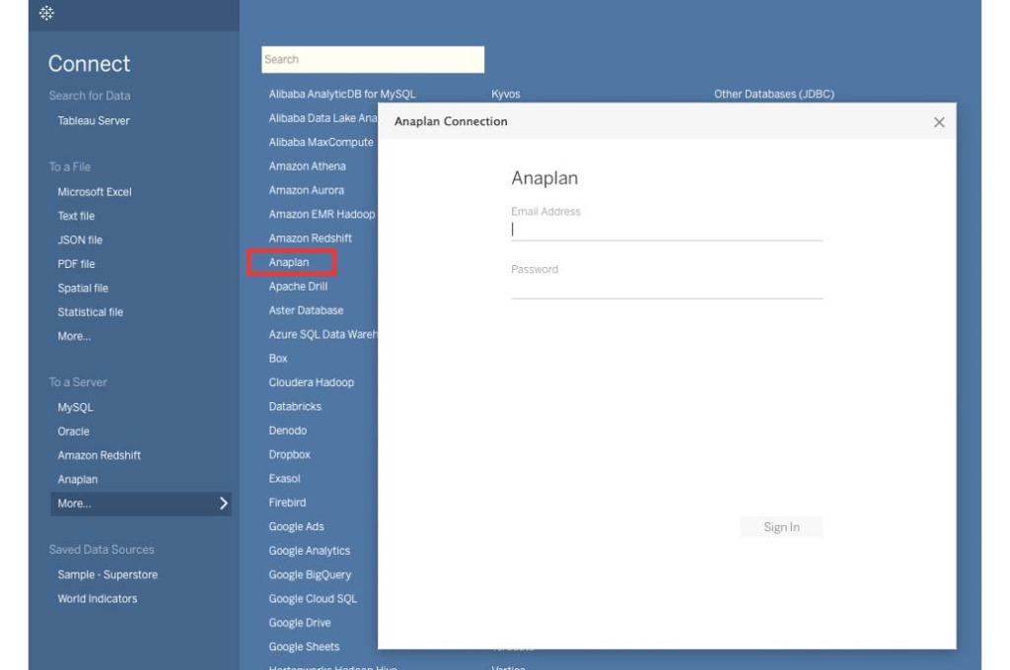The image size is (1010, 670).
Task: Expand the More… server connectors arrow
Action: pos(224,503)
